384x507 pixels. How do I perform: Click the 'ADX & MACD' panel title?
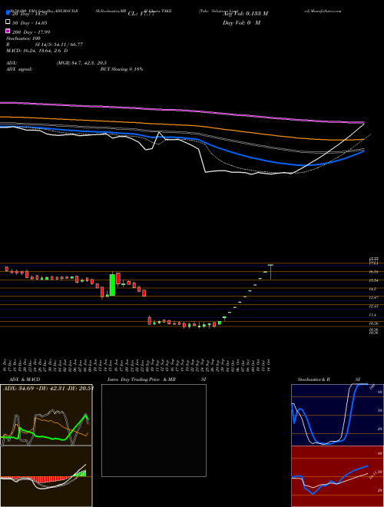[x=25, y=379]
